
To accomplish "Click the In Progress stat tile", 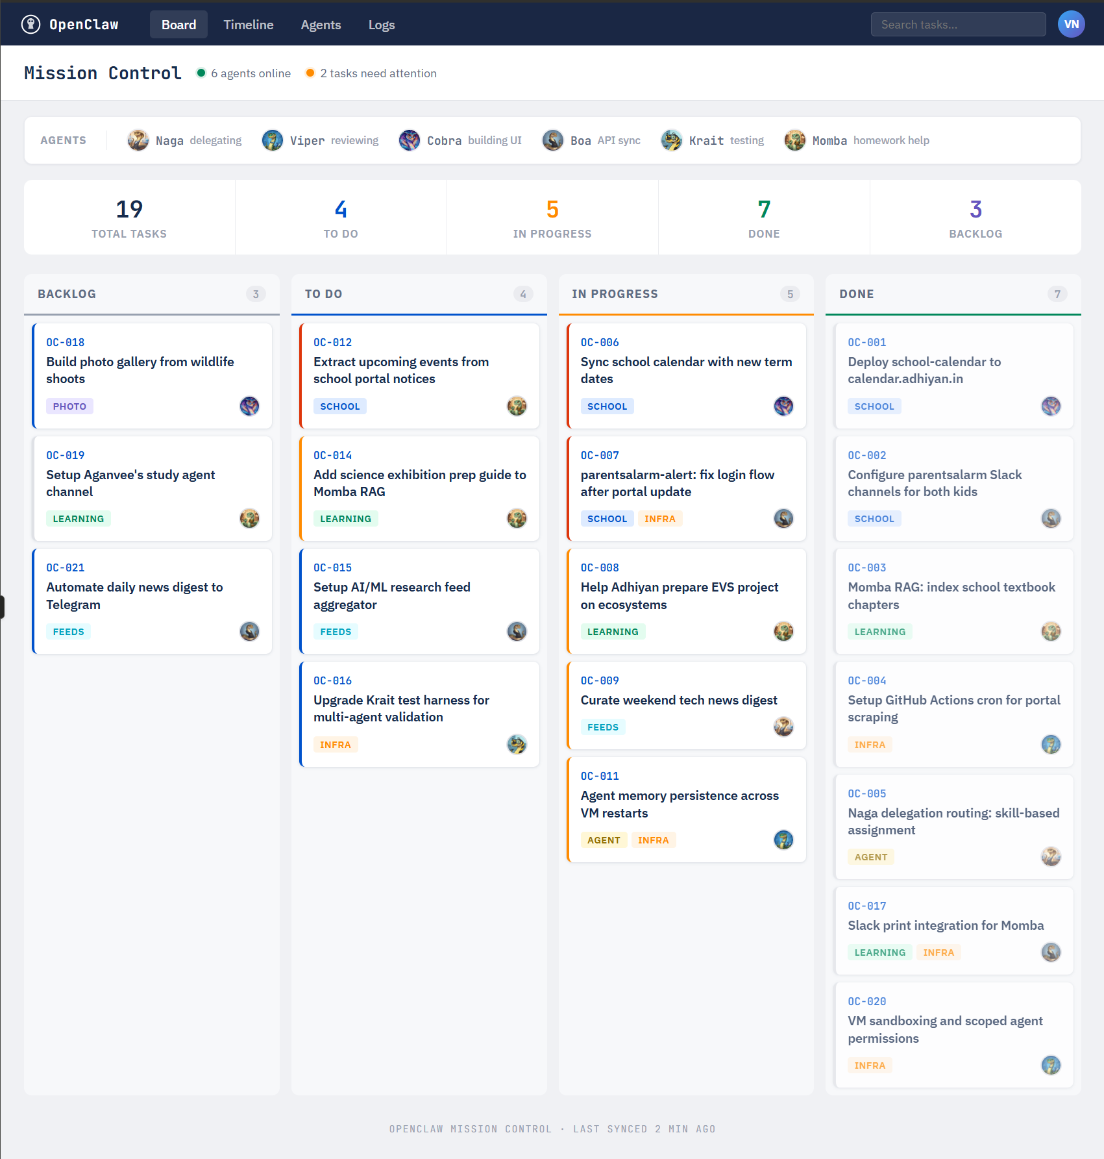I will click(552, 218).
